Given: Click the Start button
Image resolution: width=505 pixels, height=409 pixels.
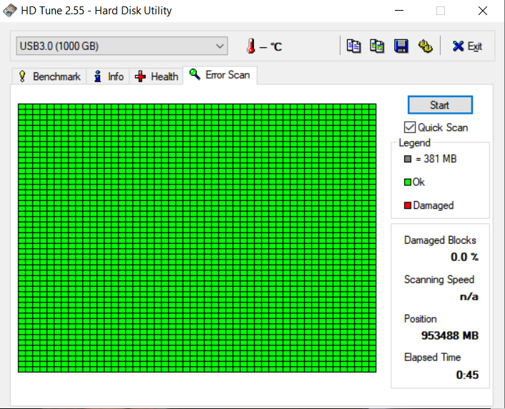Looking at the screenshot, I should 440,105.
